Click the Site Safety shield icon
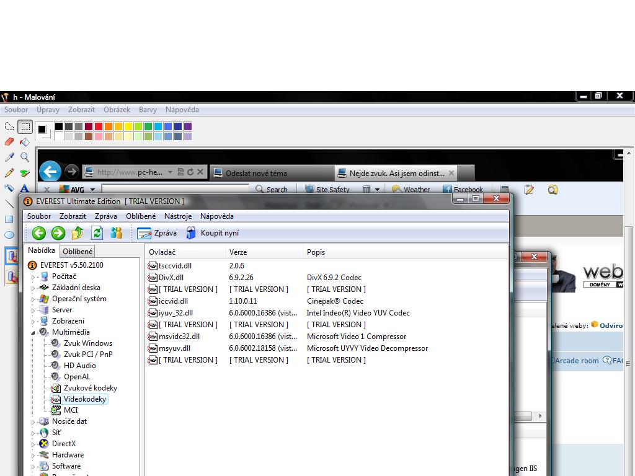The width and height of the screenshot is (635, 476). pos(309,190)
